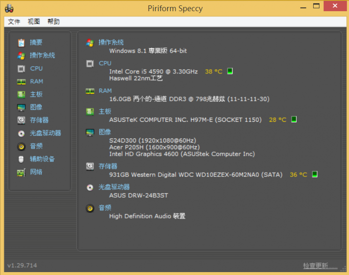Image resolution: width=349 pixels, height=275 pixels.
Task: Click the motherboard icon in sidebar
Action: [x=21, y=95]
